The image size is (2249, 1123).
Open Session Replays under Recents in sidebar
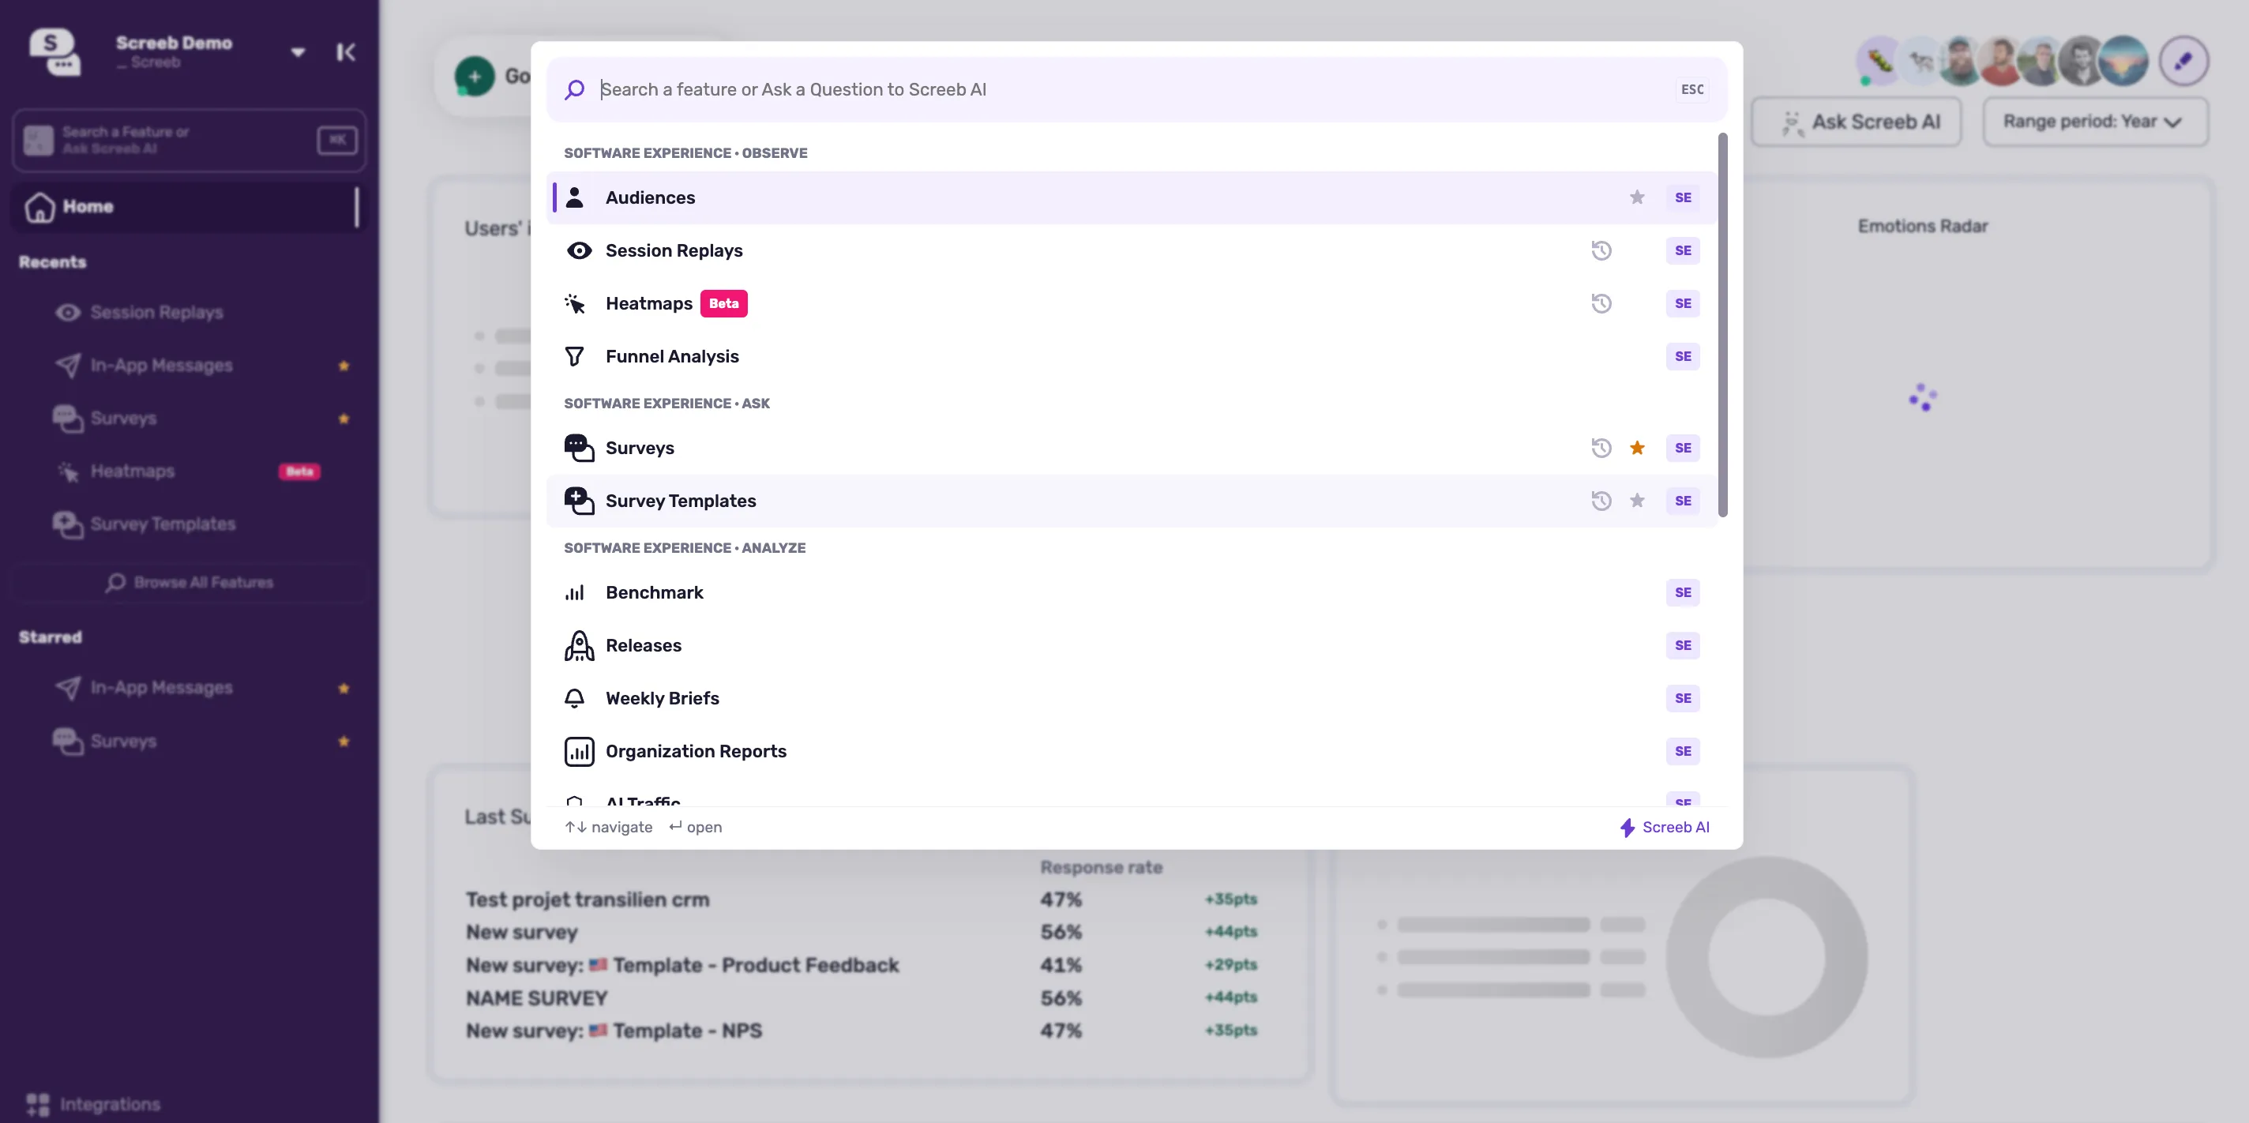tap(188, 313)
